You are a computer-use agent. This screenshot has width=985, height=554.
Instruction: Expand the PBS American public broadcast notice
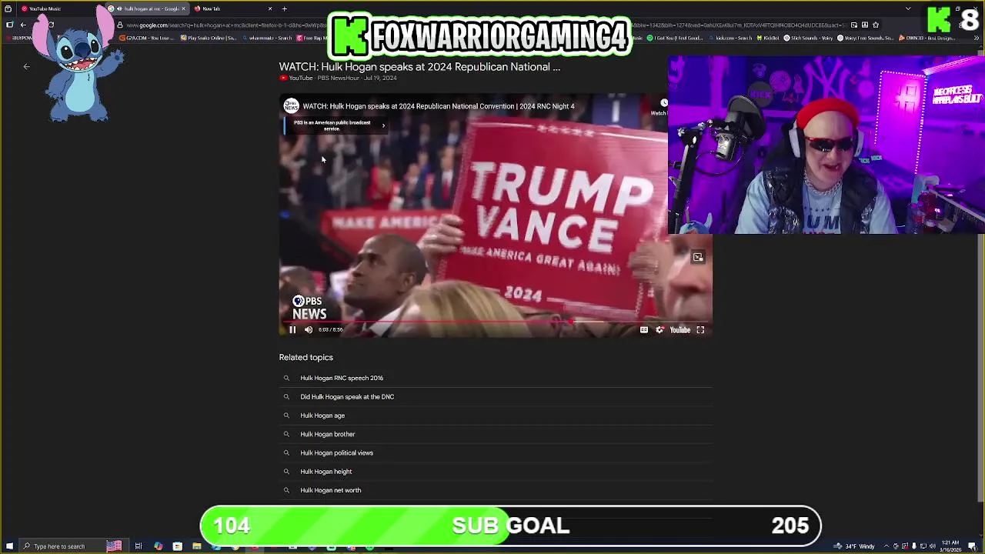(335, 125)
